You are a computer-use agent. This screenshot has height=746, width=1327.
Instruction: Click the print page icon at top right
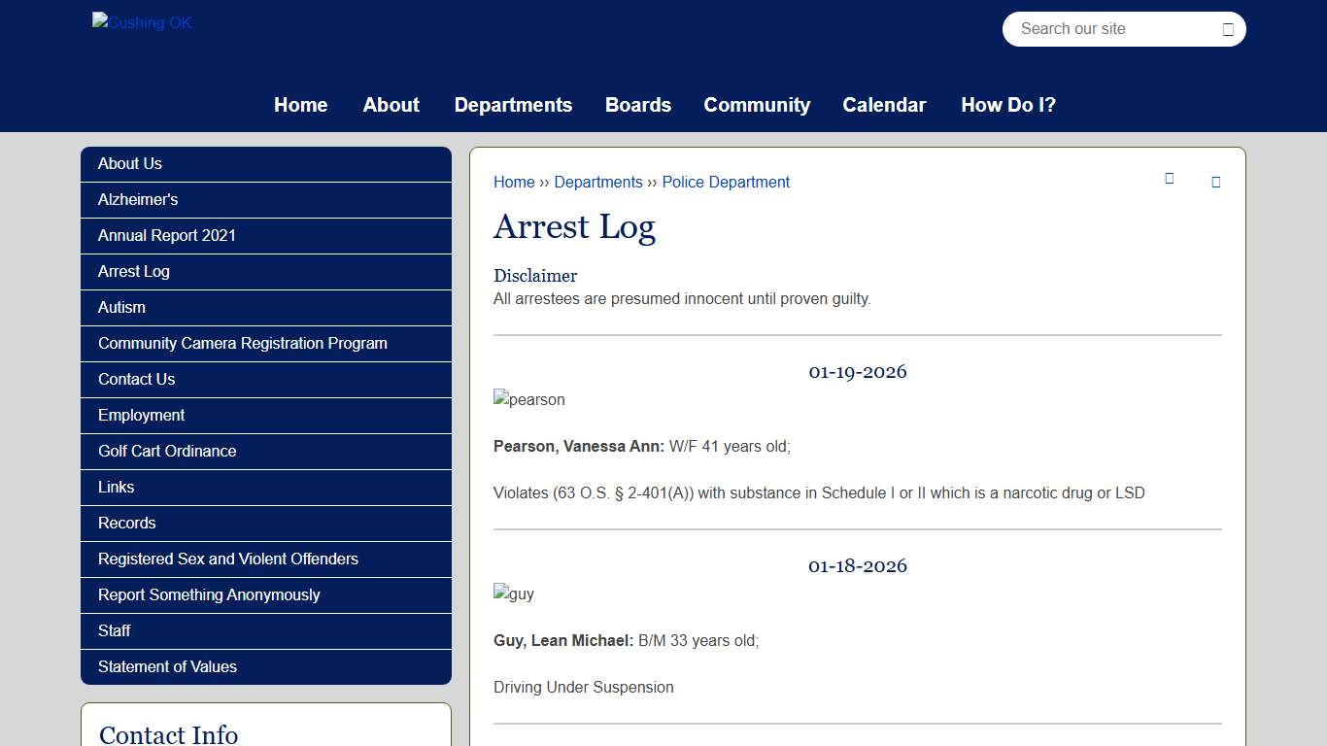coord(1215,182)
